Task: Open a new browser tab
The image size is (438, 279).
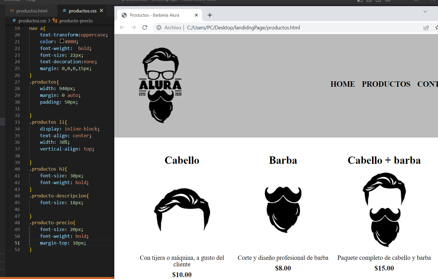Action: 210,15
